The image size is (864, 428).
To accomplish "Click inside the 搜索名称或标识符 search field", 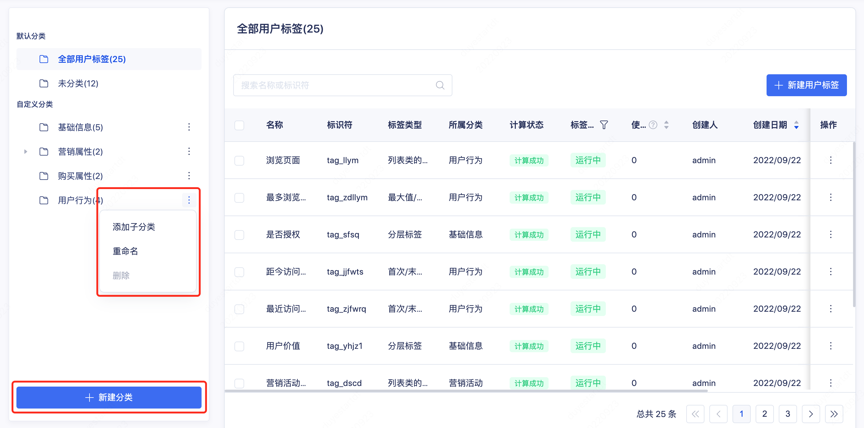I will coord(335,85).
